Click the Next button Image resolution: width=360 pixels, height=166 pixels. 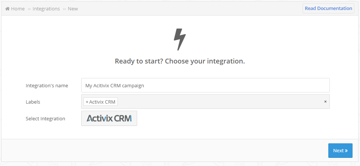coord(340,150)
